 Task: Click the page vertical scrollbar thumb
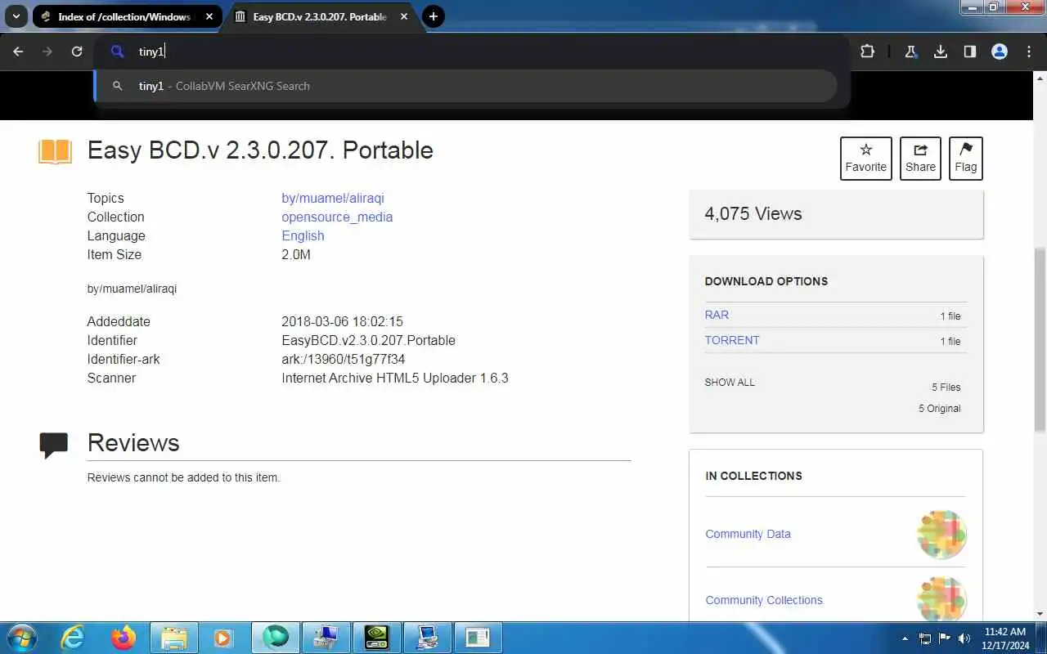[x=1040, y=341]
